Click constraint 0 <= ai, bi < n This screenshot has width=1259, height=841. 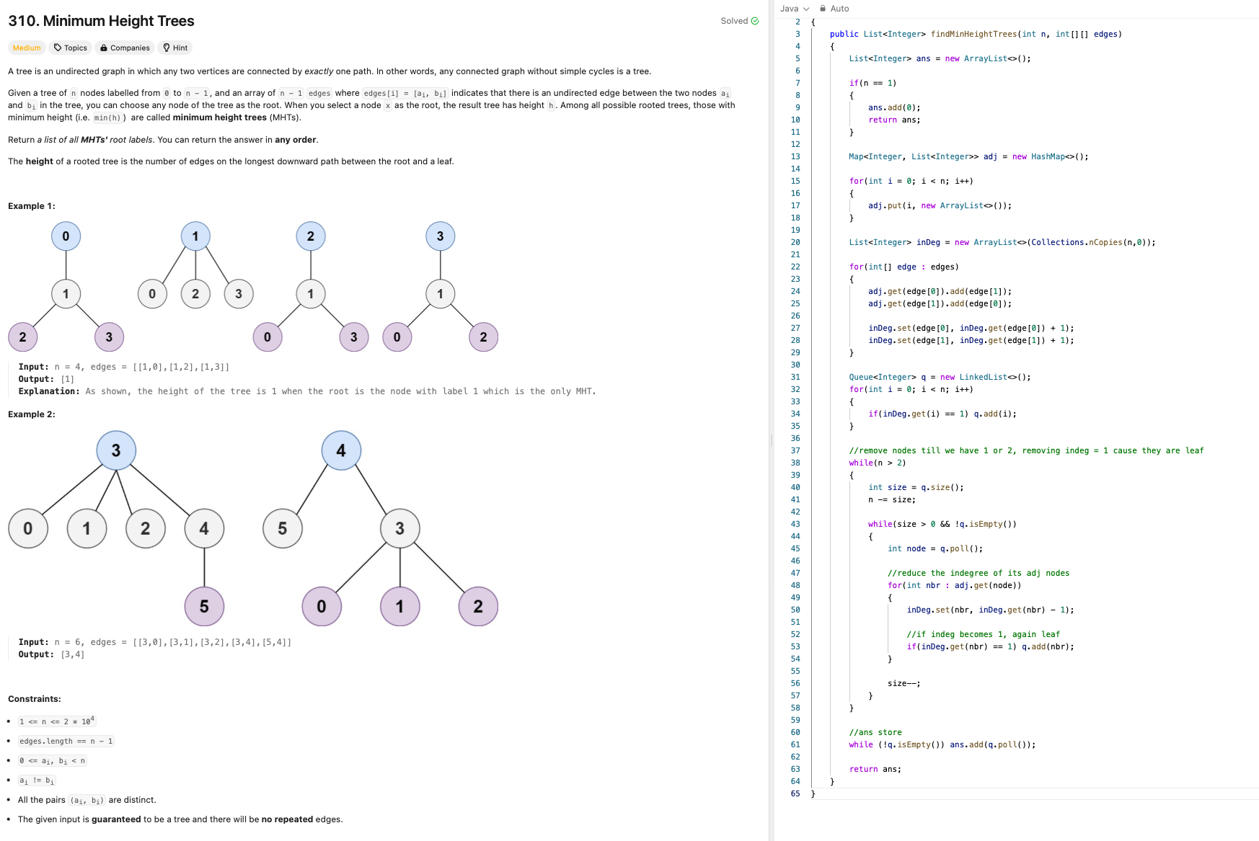coord(52,761)
